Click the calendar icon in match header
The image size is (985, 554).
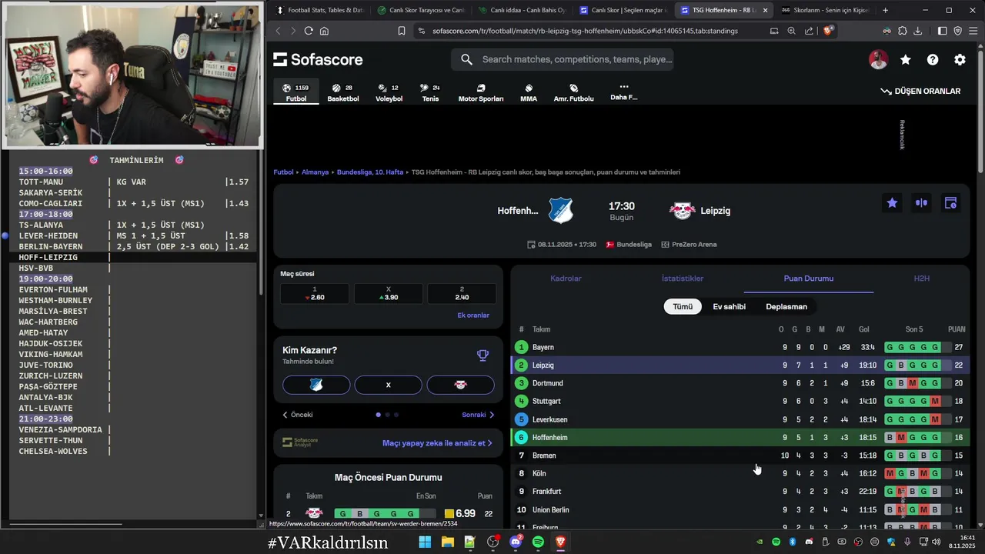point(950,203)
